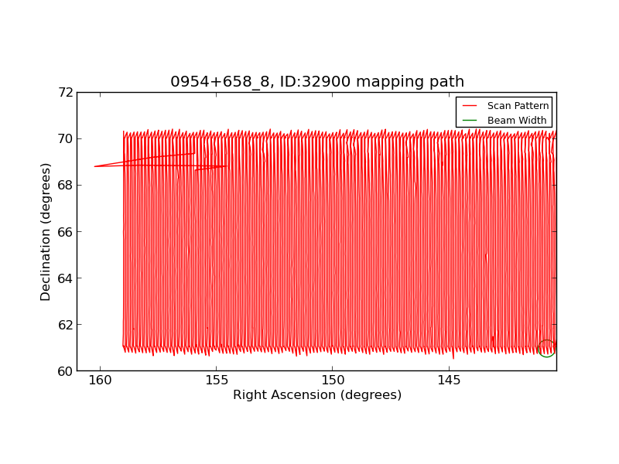Select the 'Scan Pattern' legend label
The height and width of the screenshot is (464, 619).
[518, 106]
